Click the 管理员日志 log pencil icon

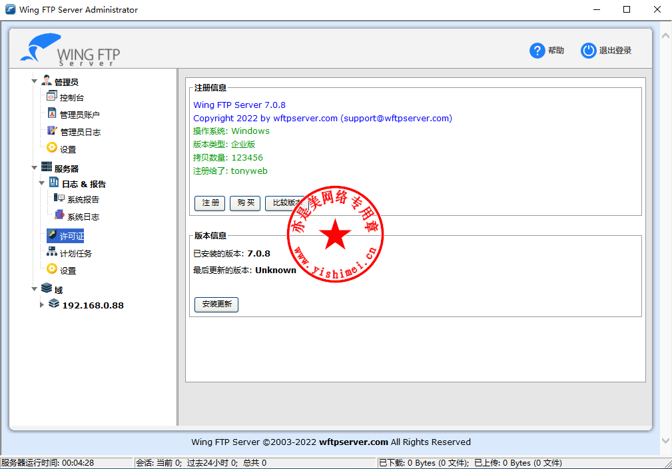[x=52, y=131]
